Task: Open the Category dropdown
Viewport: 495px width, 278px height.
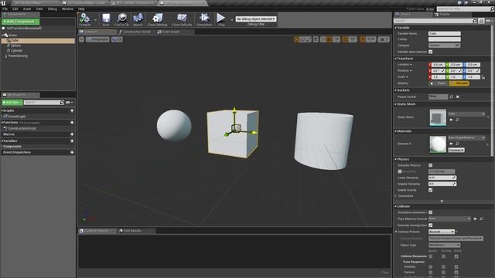Action: pos(444,46)
